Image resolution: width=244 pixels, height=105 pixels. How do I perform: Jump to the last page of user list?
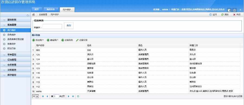coord(73,96)
